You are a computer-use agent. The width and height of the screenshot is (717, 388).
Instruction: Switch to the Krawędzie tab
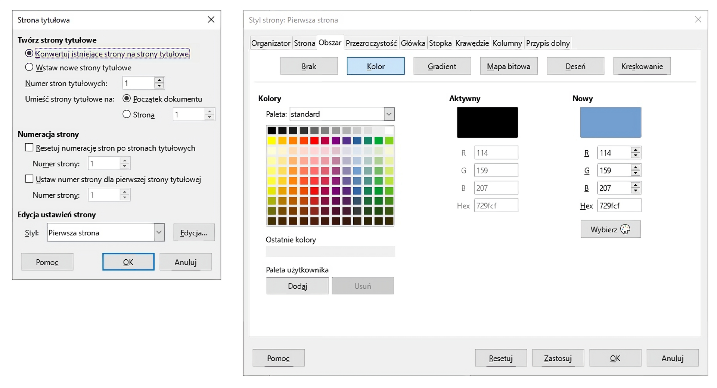(472, 43)
